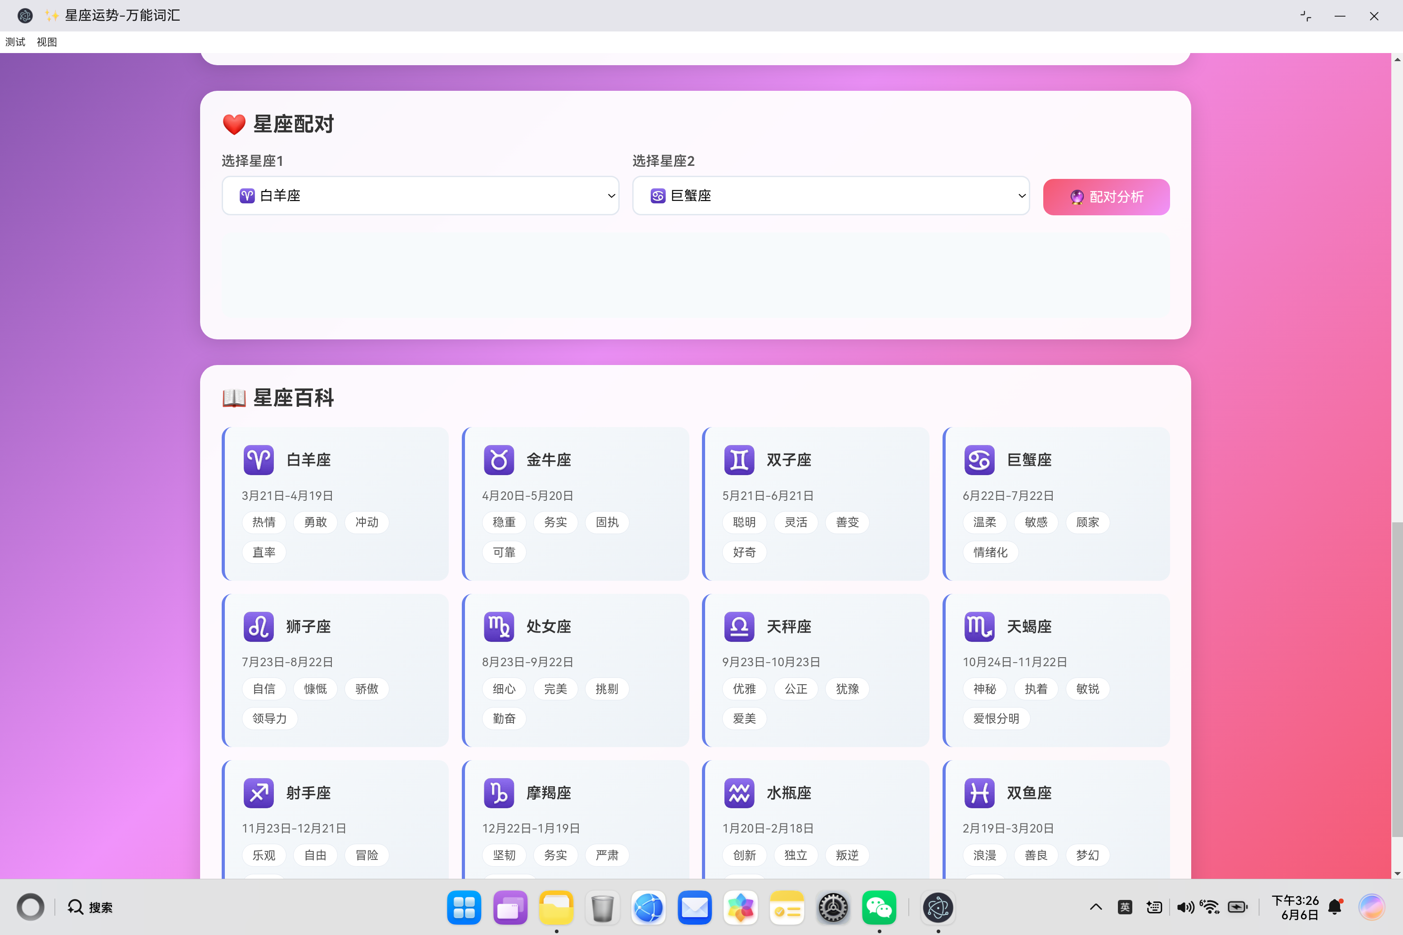Click the 双子座 card title
The image size is (1403, 935).
[789, 460]
